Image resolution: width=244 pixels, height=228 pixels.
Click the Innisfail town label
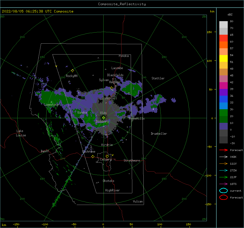pyautogui.click(x=110, y=98)
